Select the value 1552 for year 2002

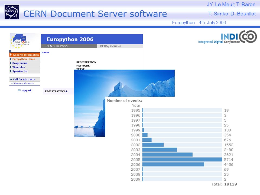[x=229, y=145]
